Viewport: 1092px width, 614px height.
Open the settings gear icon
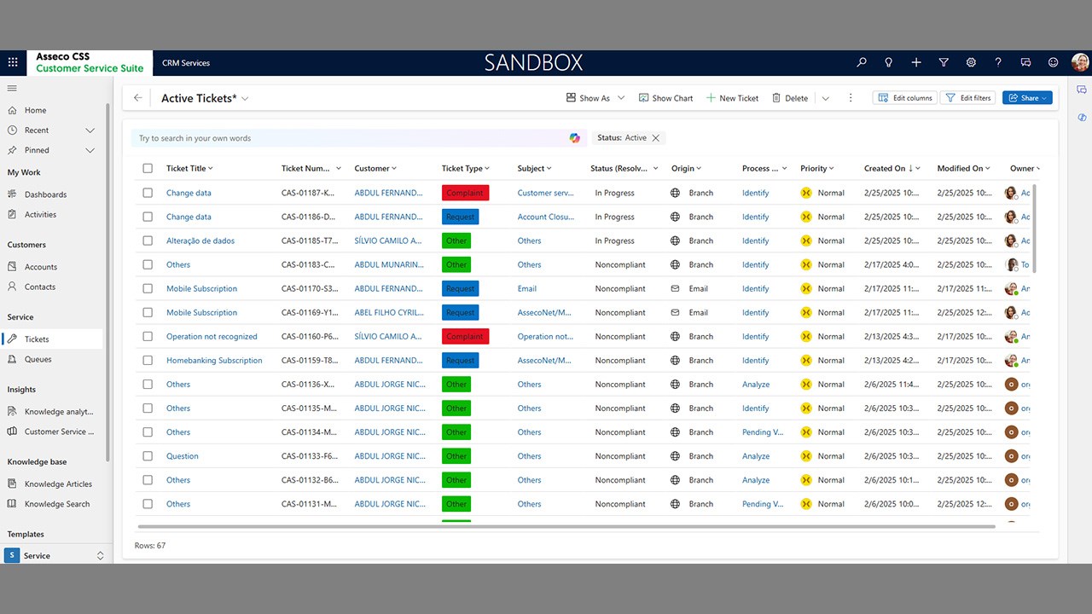(x=971, y=62)
